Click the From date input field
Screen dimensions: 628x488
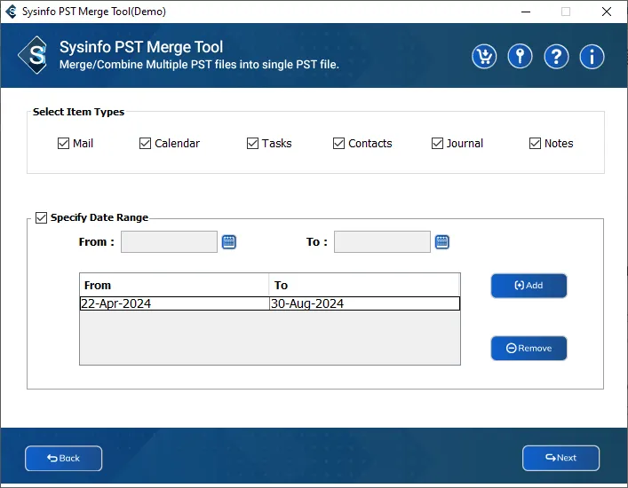(169, 242)
